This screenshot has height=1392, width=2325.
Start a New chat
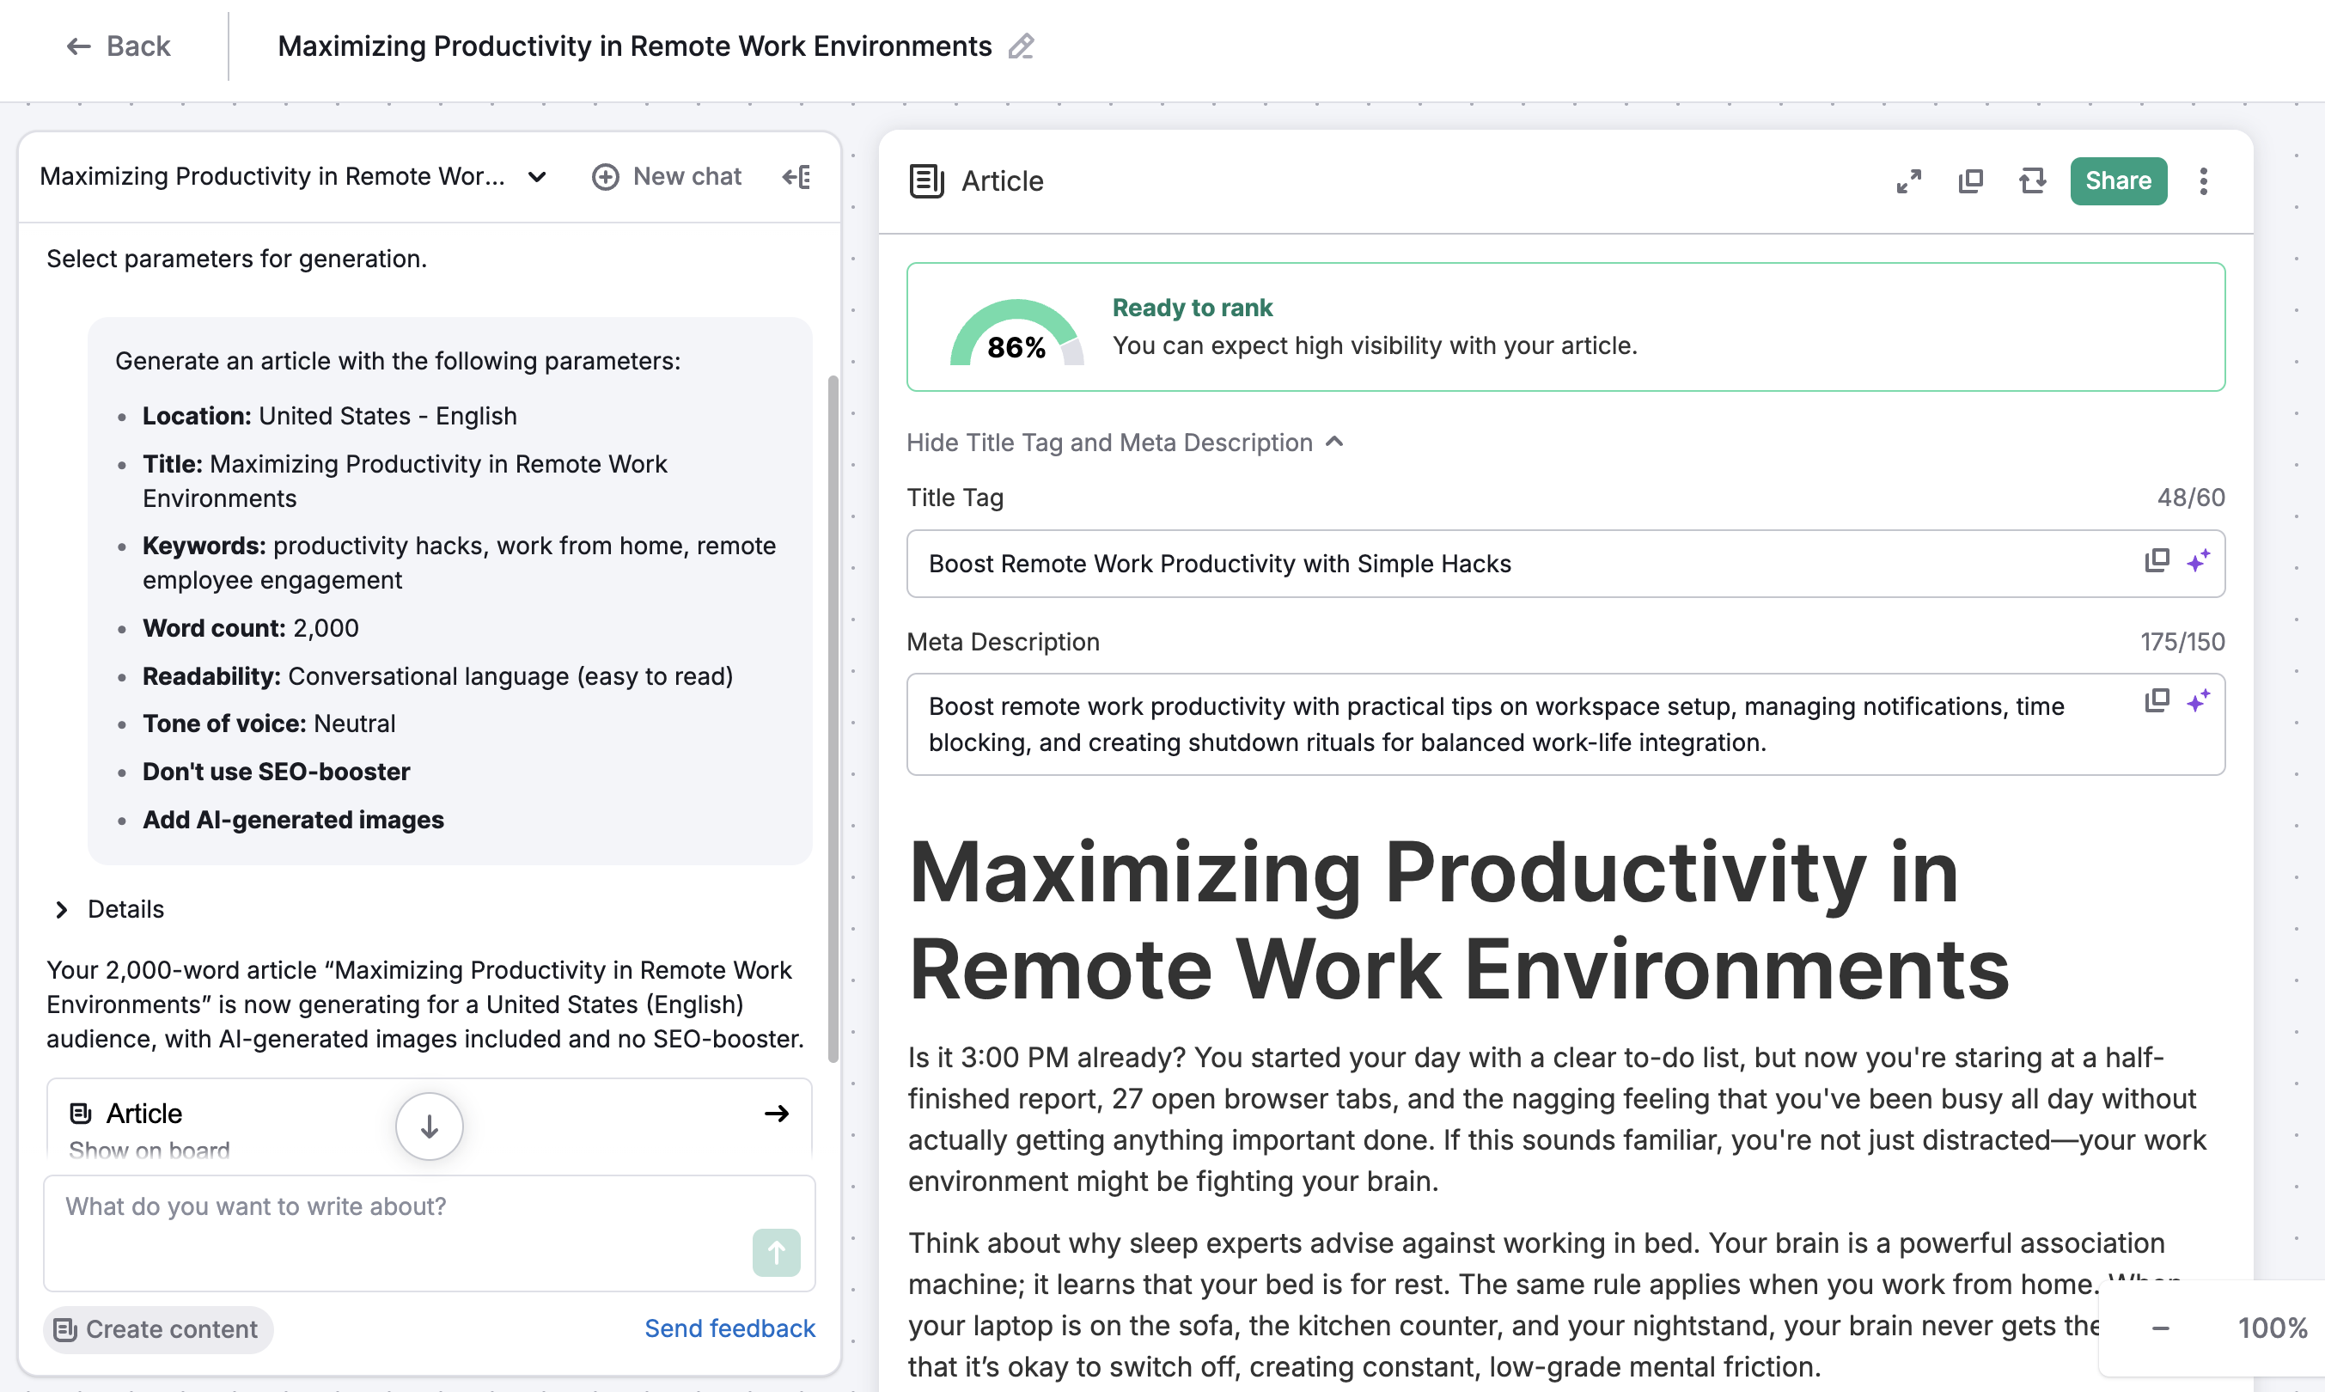click(666, 176)
